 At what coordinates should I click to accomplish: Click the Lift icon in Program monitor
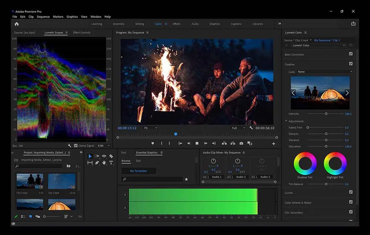coord(224,143)
